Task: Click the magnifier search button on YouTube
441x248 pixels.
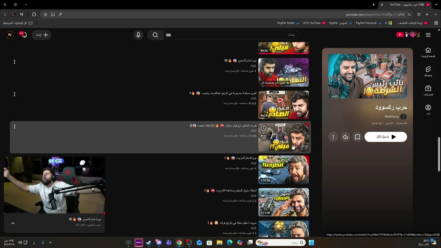Action: click(155, 35)
